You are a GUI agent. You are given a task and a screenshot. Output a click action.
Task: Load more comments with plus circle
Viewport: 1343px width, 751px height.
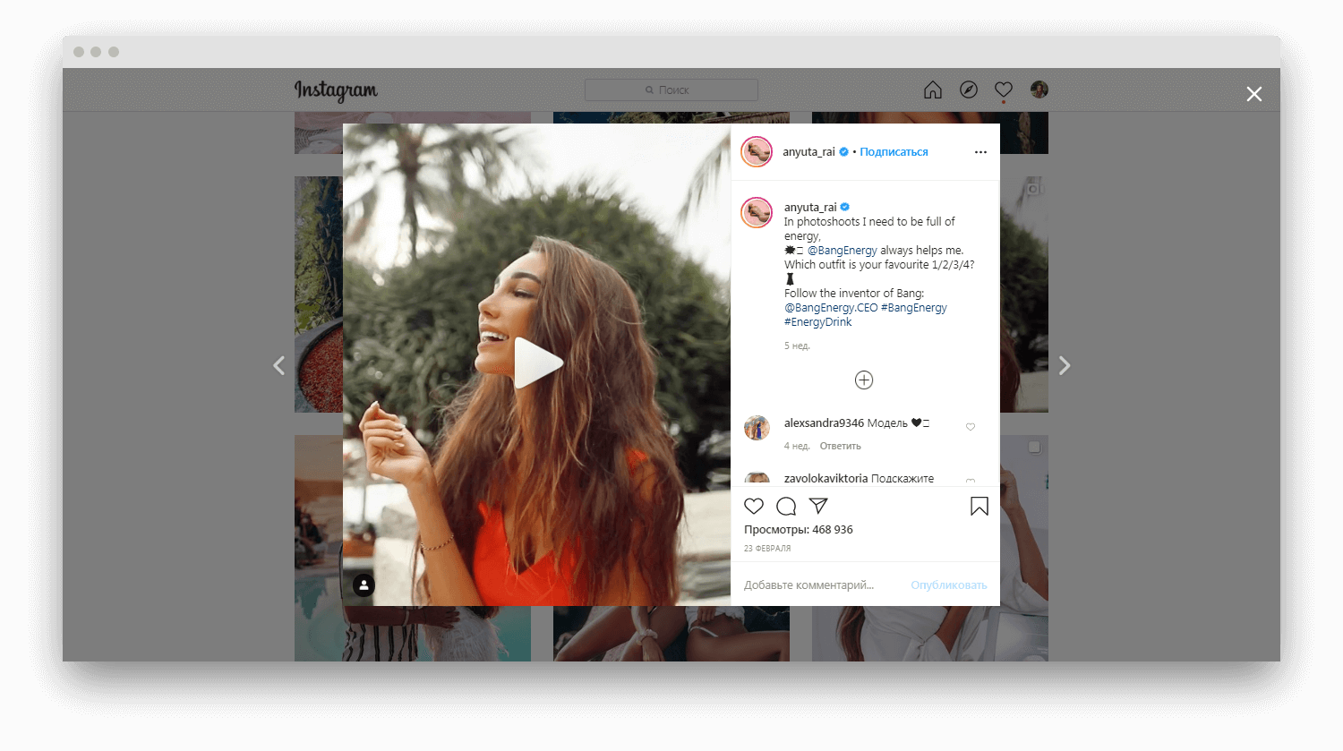tap(864, 380)
